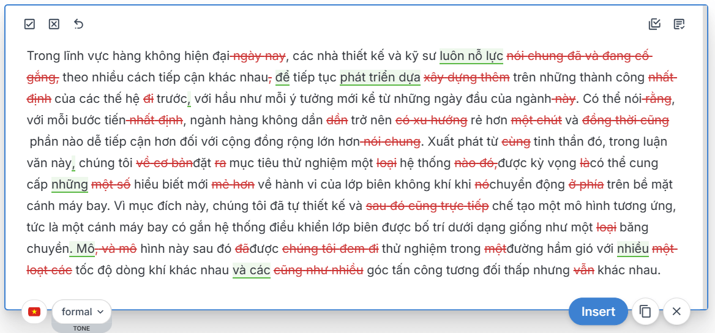715x333 pixels.
Task: Click the green suggested phrase "luôn nỗ lực"
Action: (x=471, y=56)
